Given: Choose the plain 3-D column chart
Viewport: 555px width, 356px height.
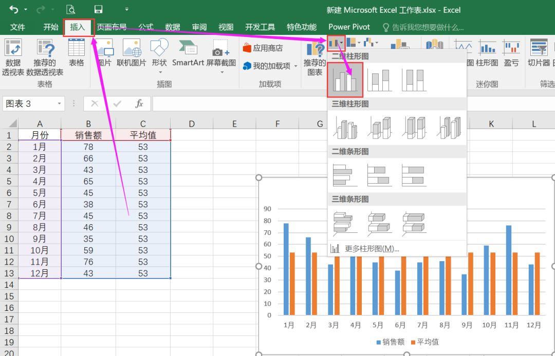Looking at the screenshot, I should pyautogui.click(x=449, y=128).
